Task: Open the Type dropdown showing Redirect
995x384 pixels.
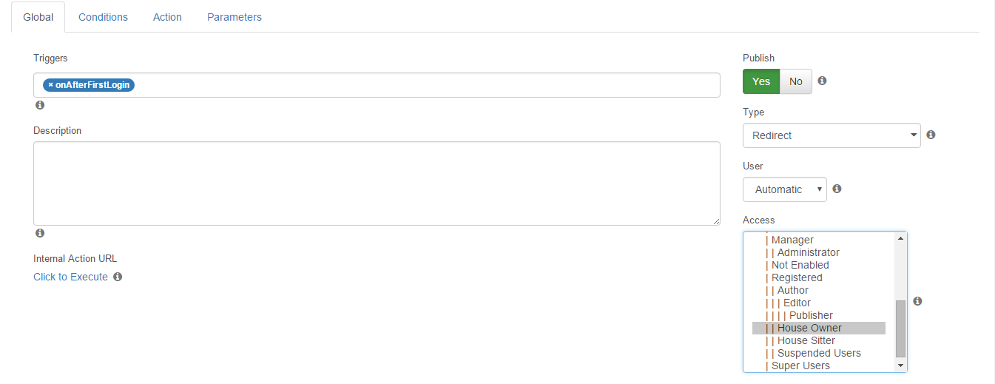Action: [x=832, y=135]
